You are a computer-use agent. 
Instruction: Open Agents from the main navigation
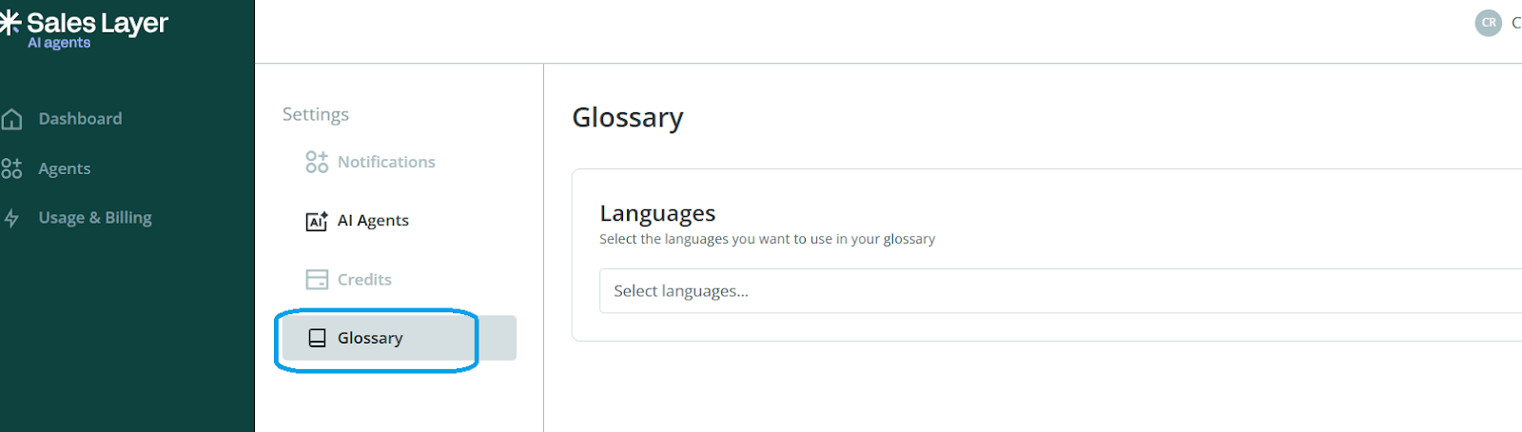pos(65,168)
